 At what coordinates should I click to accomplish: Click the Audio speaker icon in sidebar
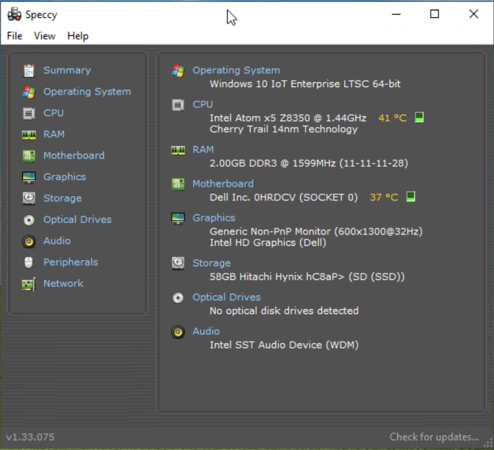coord(29,241)
